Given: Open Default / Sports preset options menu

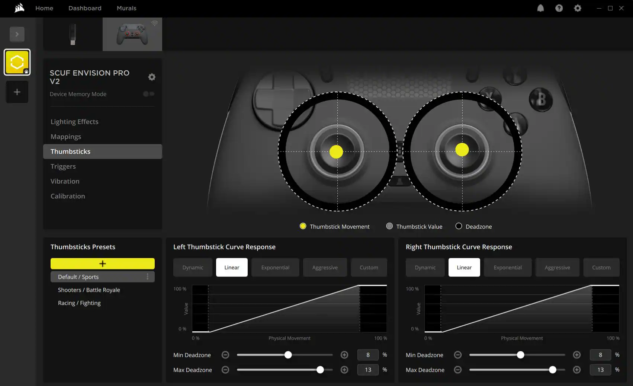Looking at the screenshot, I should [x=148, y=277].
